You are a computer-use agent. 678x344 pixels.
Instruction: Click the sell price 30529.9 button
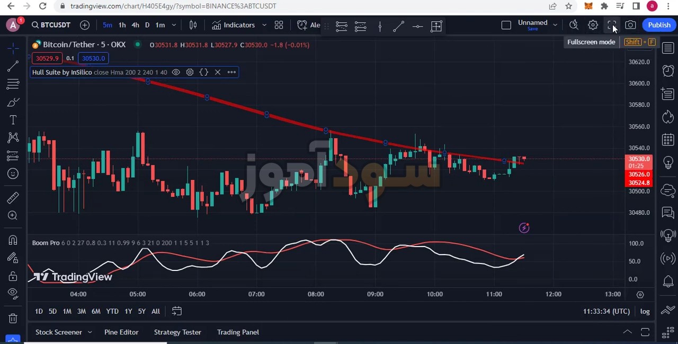[47, 58]
